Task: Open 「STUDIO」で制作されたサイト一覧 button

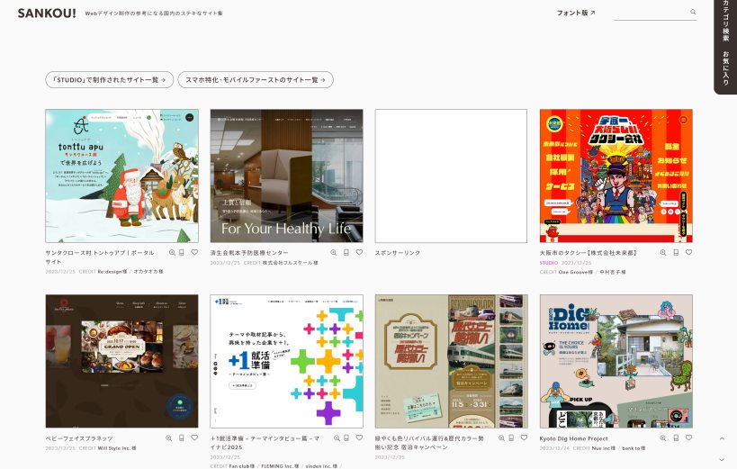Action: pyautogui.click(x=109, y=80)
